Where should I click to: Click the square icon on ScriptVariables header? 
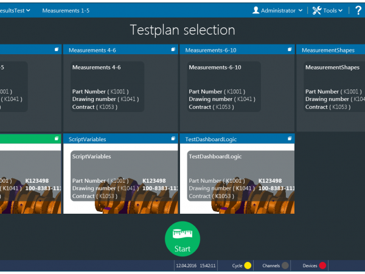pos(173,139)
